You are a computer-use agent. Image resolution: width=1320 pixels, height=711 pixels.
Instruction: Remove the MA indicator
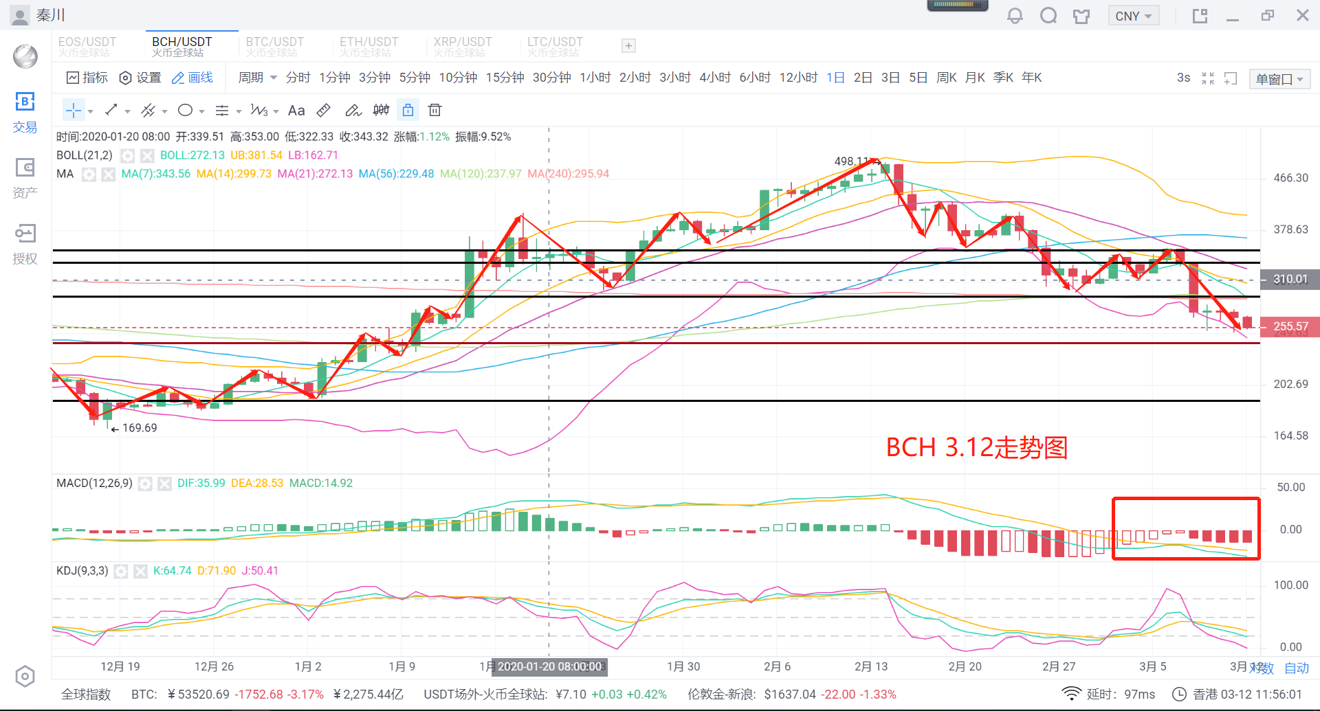pos(108,174)
